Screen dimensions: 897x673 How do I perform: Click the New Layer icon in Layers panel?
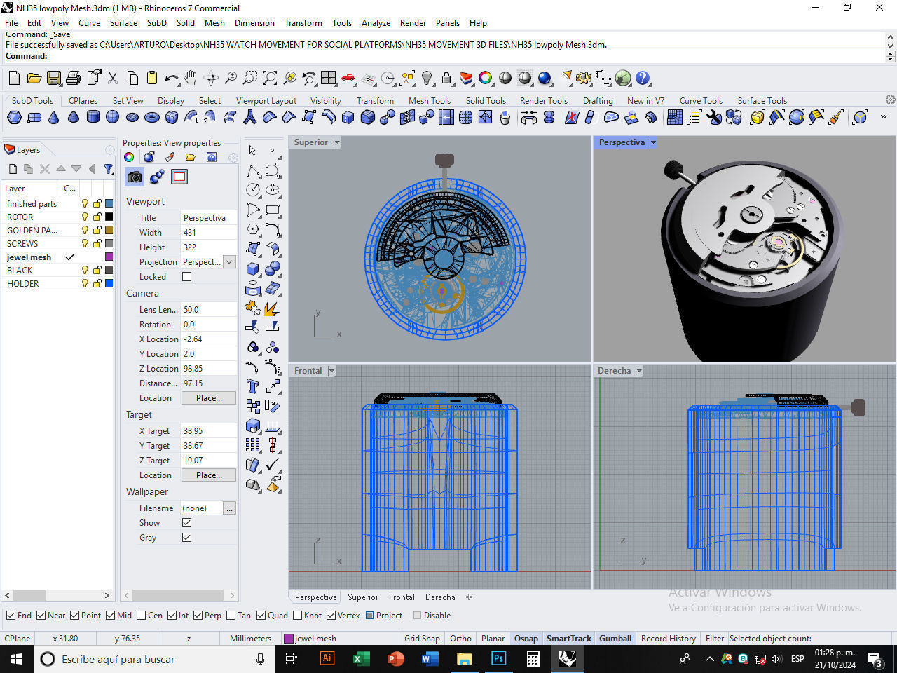click(13, 169)
